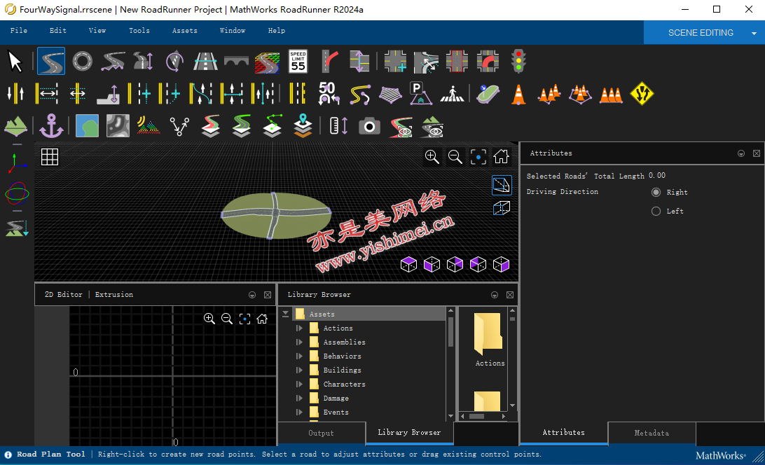The width and height of the screenshot is (765, 465).
Task: Choose the bridge span tool
Action: (x=236, y=62)
